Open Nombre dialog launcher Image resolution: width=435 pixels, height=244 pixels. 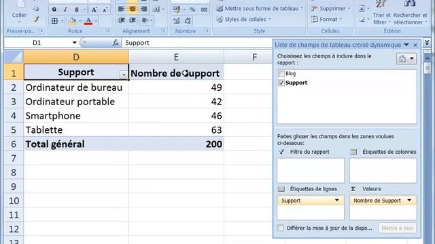pyautogui.click(x=207, y=30)
